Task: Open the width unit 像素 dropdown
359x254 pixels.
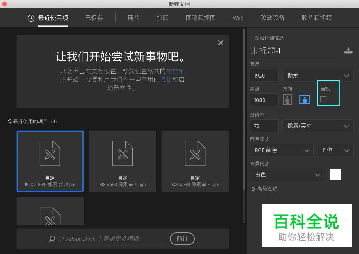Action: pyautogui.click(x=318, y=76)
